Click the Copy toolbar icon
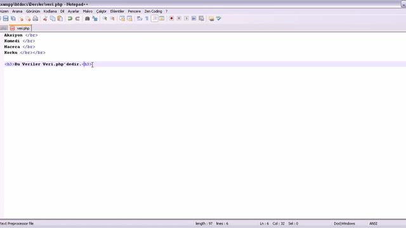The image size is (406, 228). [x=53, y=18]
